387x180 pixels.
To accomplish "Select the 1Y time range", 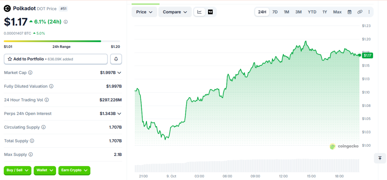I will pyautogui.click(x=325, y=12).
